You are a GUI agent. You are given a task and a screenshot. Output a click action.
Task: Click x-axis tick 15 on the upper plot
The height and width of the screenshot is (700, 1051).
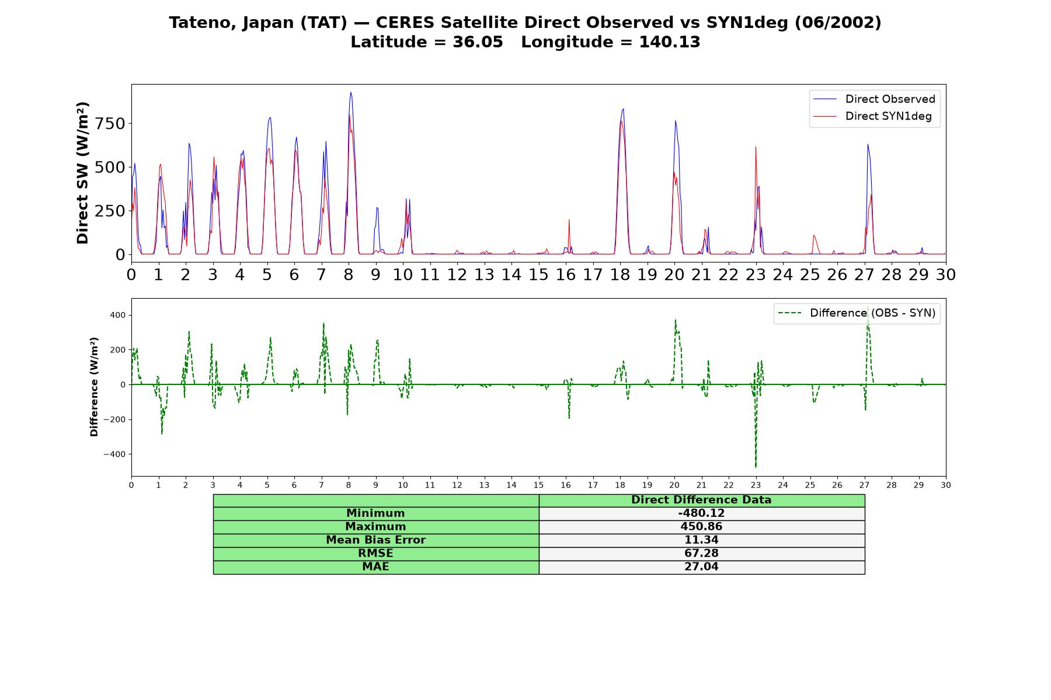pos(538,275)
